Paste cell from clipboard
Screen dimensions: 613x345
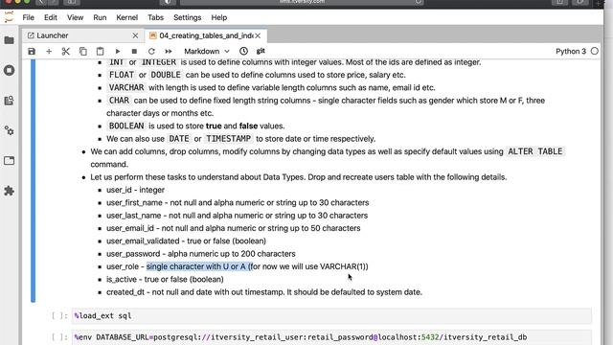(x=100, y=51)
